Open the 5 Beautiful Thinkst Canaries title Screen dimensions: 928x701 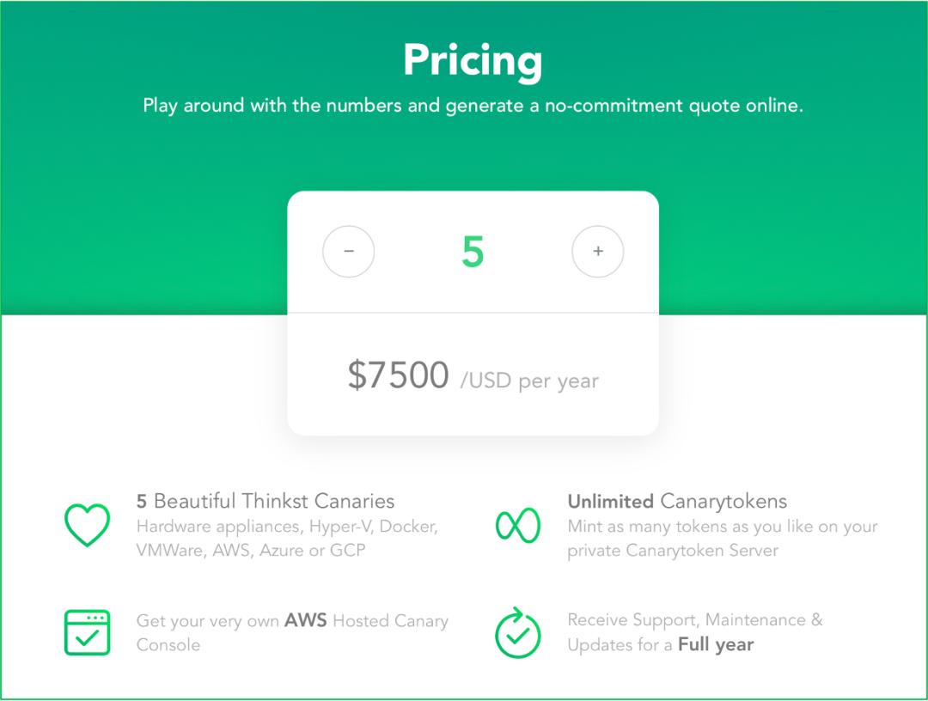[x=266, y=501]
